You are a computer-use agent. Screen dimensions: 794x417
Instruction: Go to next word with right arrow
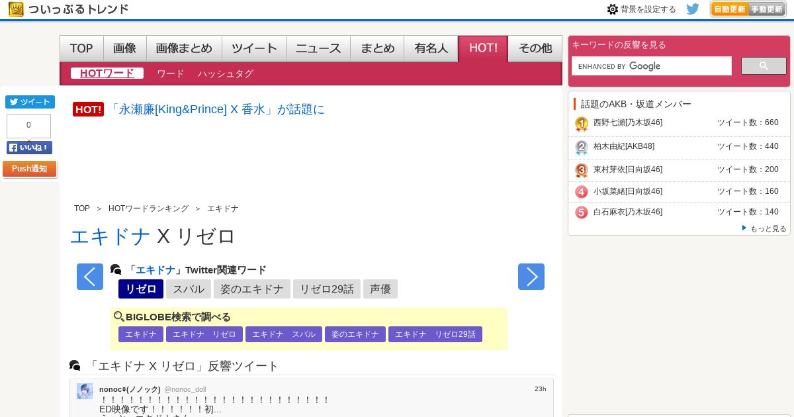531,277
